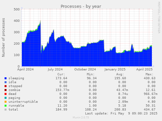Click sleeping current value 173.64
This screenshot has width=162, height=121.
61,78
